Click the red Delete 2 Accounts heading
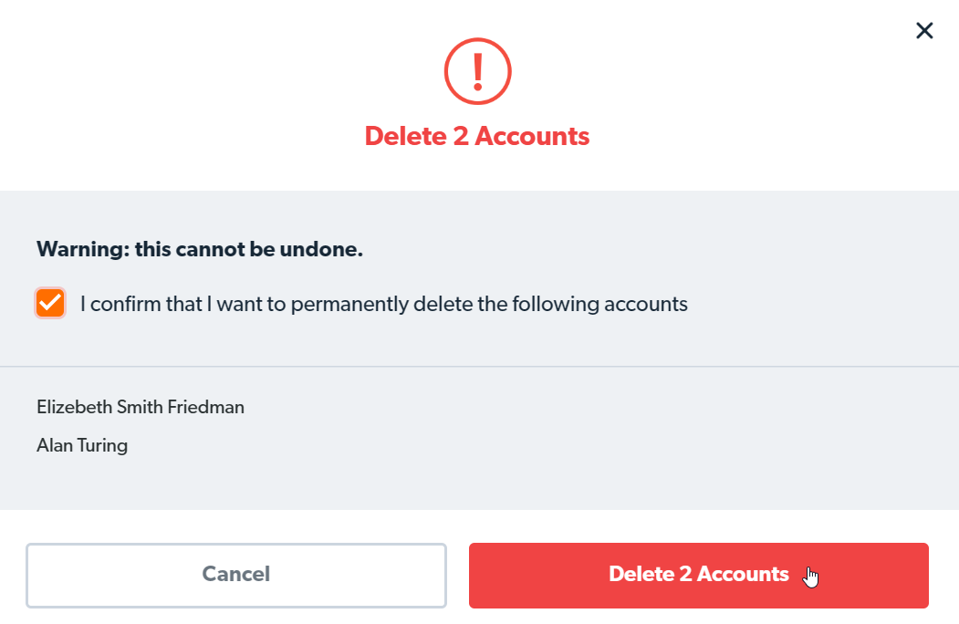The height and width of the screenshot is (624, 959). tap(477, 136)
